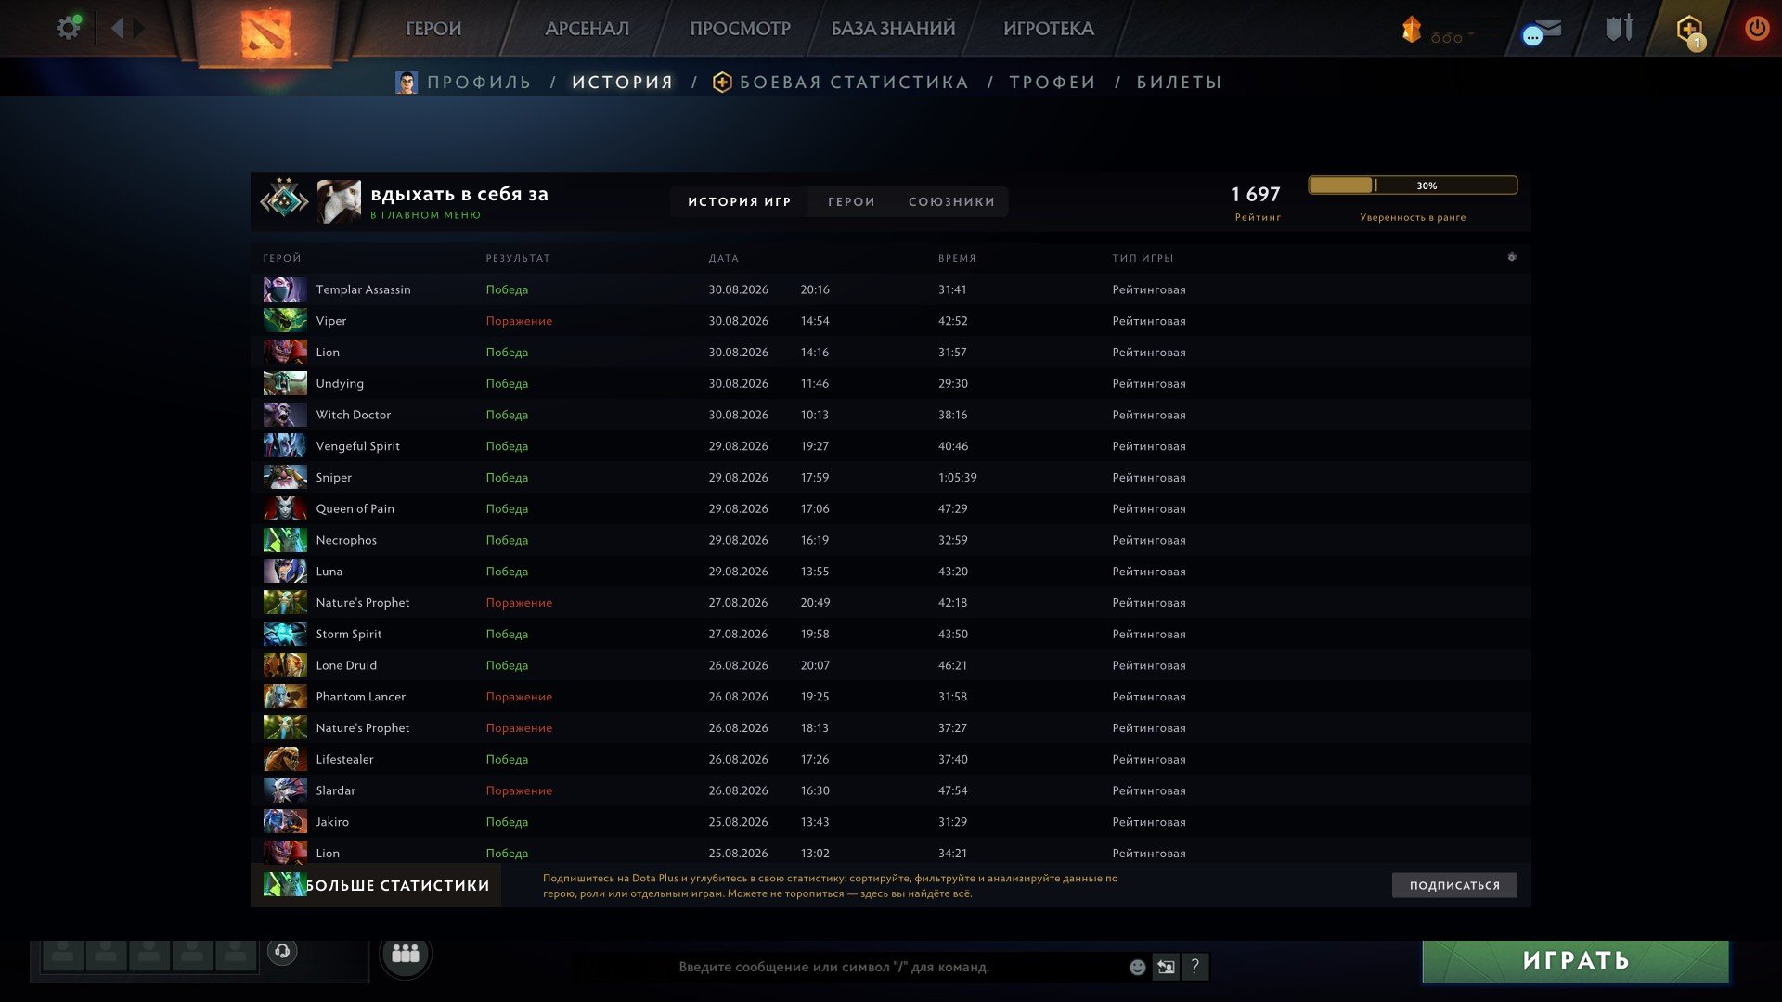This screenshot has width=1782, height=1002.
Task: Go back using the left arrow
Action: pos(117,28)
